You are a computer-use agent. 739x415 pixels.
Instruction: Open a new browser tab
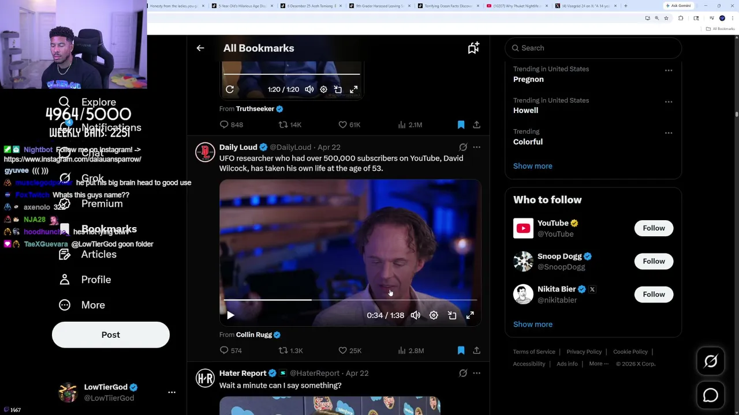[625, 6]
